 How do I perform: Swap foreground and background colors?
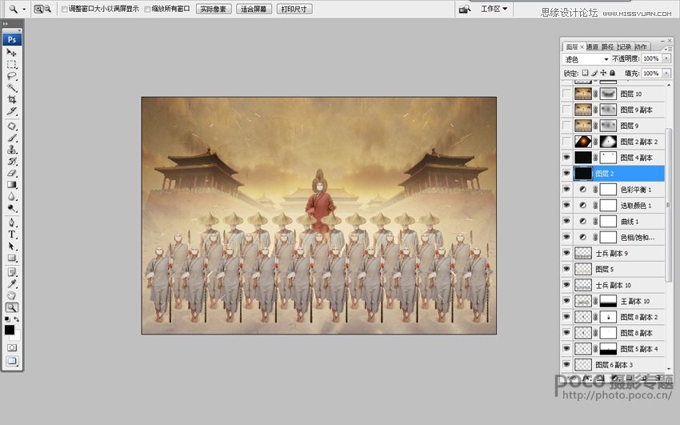tap(17, 319)
